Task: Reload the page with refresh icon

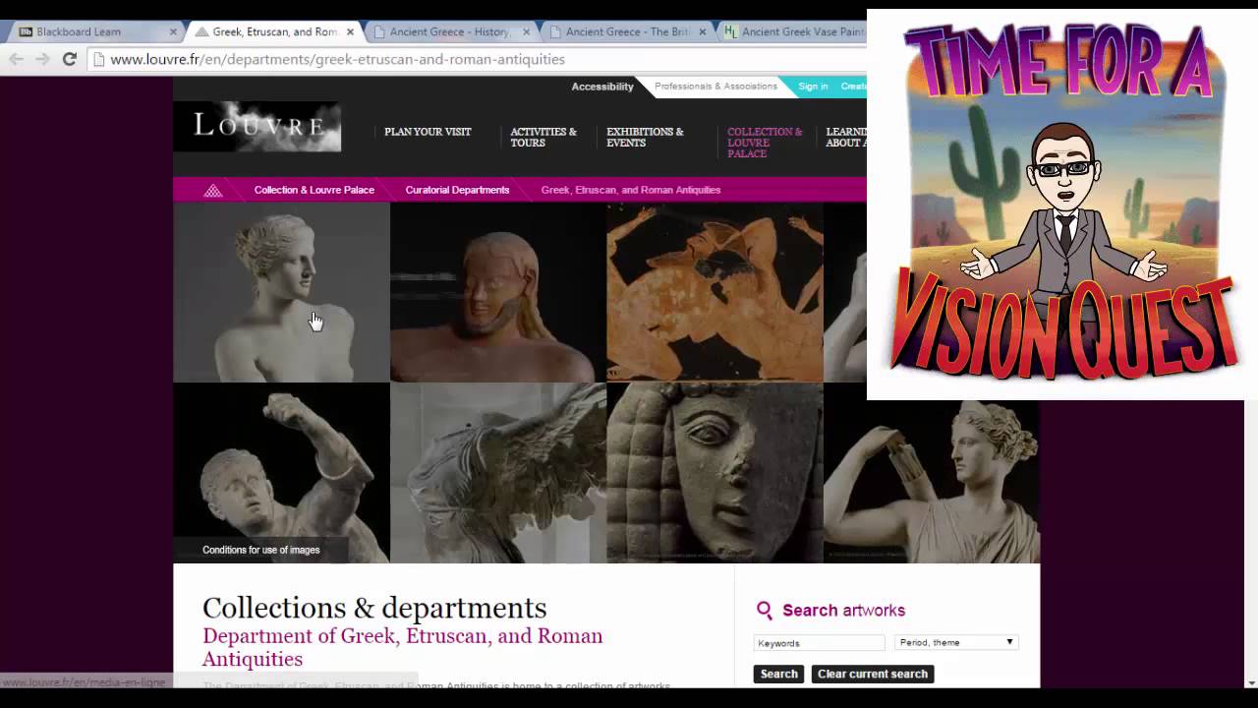Action: point(69,59)
